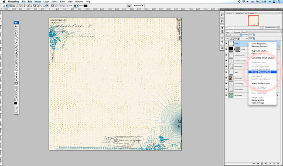Click the Background layer thumbnail
This screenshot has width=283, height=166.
(231, 95)
